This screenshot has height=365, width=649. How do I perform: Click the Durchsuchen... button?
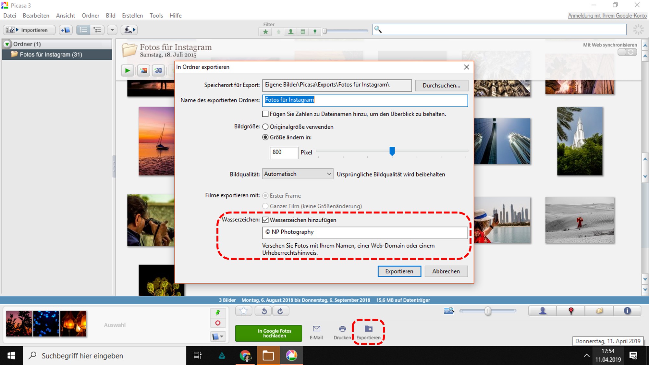(441, 85)
